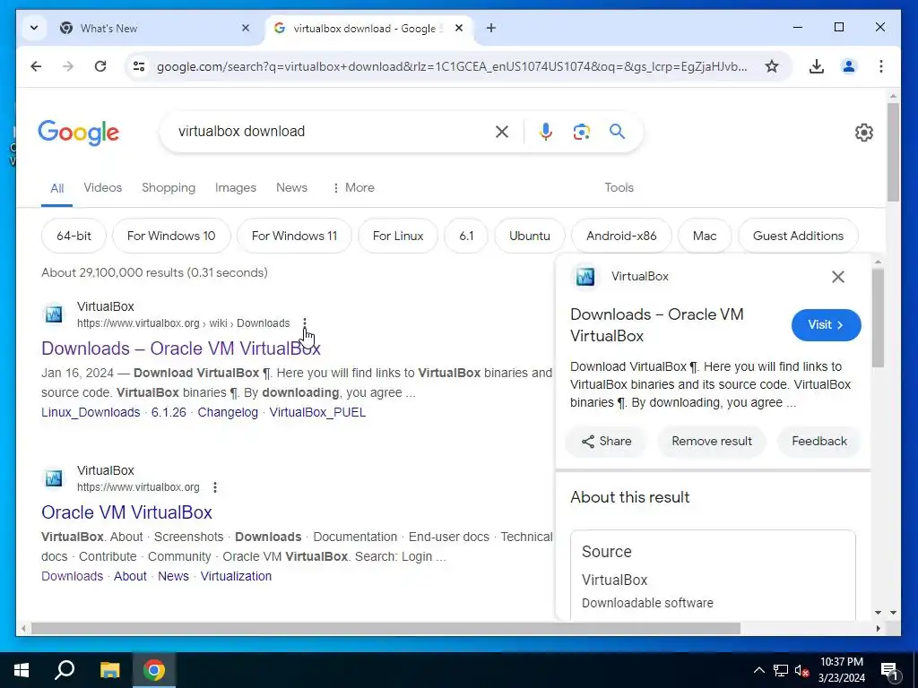
Task: Open the Chrome downloads icon
Action: 816,66
